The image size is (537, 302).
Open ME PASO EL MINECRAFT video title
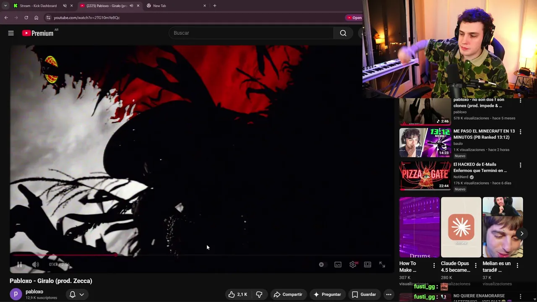pos(484,134)
